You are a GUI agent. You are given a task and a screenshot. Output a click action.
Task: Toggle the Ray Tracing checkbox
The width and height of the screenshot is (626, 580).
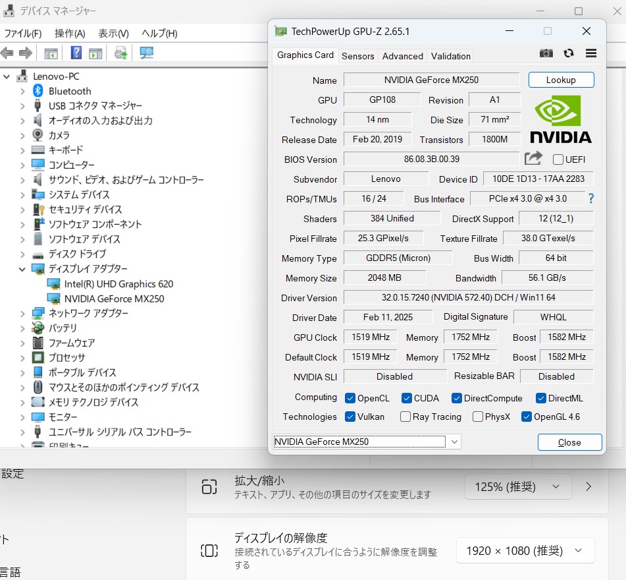pos(405,417)
